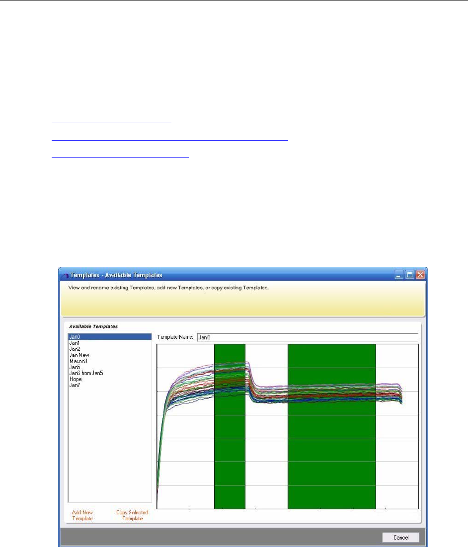Image resolution: width=468 pixels, height=547 pixels.
Task: Maximize the Templates window
Action: point(410,275)
